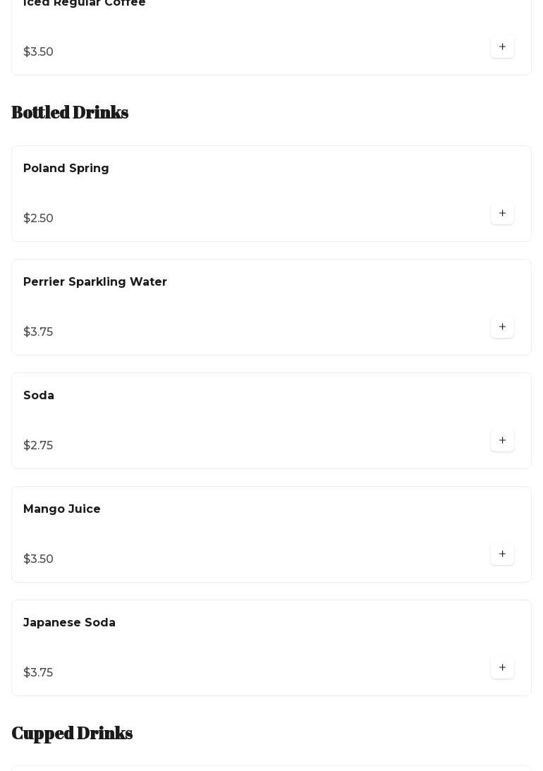The image size is (543, 771).
Task: Add Japanese Soda to cart
Action: pos(502,668)
